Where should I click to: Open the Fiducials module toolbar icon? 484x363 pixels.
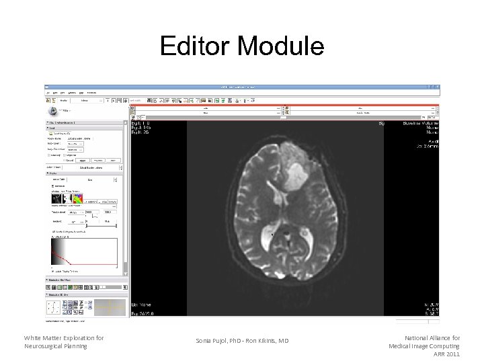click(179, 101)
